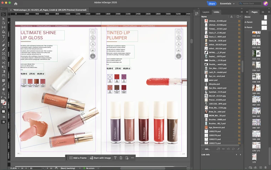Open more options in contextual task bar

coord(132,158)
